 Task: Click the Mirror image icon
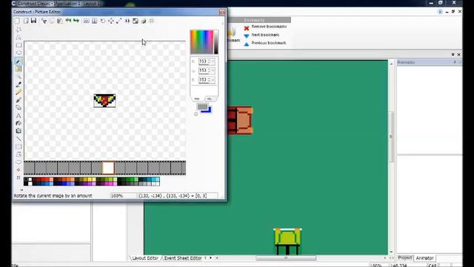pos(127,21)
